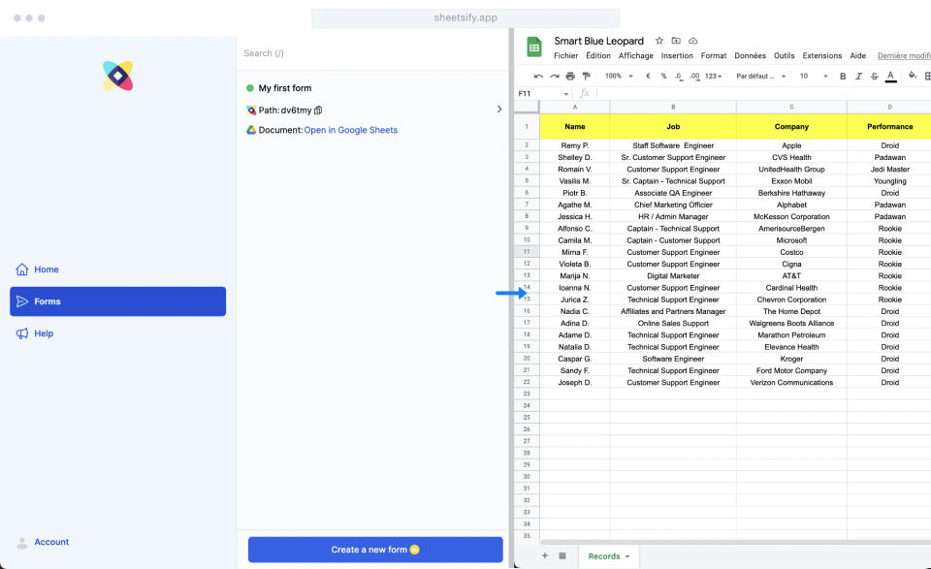
Task: Open the F11 name box dropdown
Action: [x=565, y=94]
